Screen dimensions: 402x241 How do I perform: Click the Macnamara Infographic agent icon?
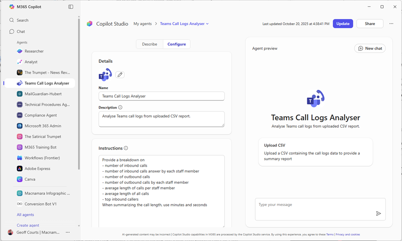[20, 194]
